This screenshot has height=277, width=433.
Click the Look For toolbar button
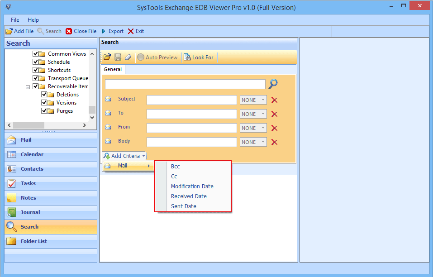[199, 57]
